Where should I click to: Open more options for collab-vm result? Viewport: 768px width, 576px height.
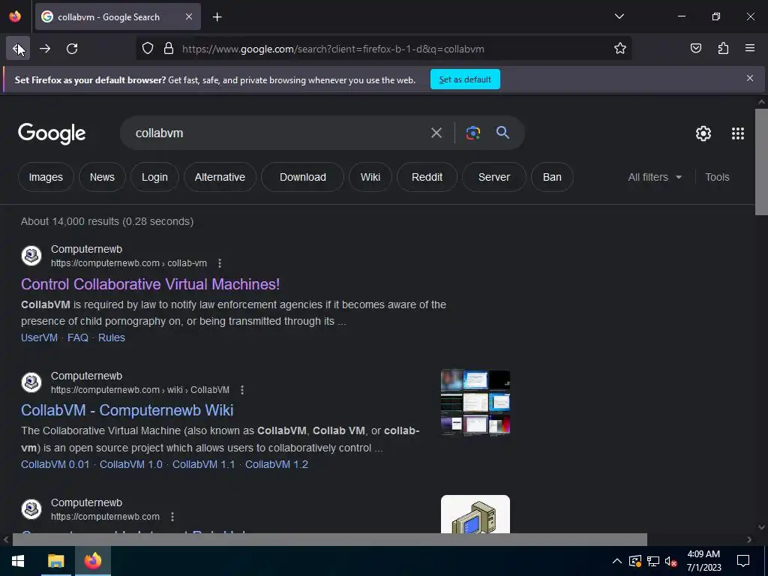point(220,263)
